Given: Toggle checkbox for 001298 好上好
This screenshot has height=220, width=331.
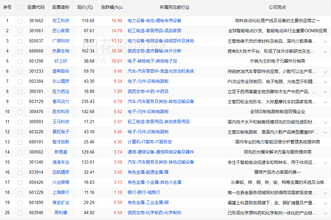Looking at the screenshot, I should coord(20,62).
